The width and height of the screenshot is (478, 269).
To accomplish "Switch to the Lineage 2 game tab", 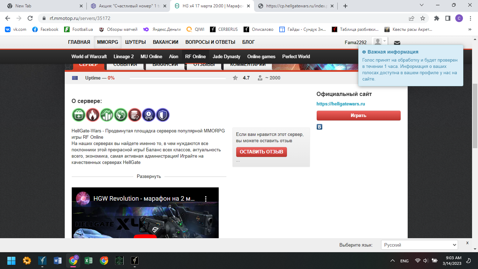I will 124,56.
